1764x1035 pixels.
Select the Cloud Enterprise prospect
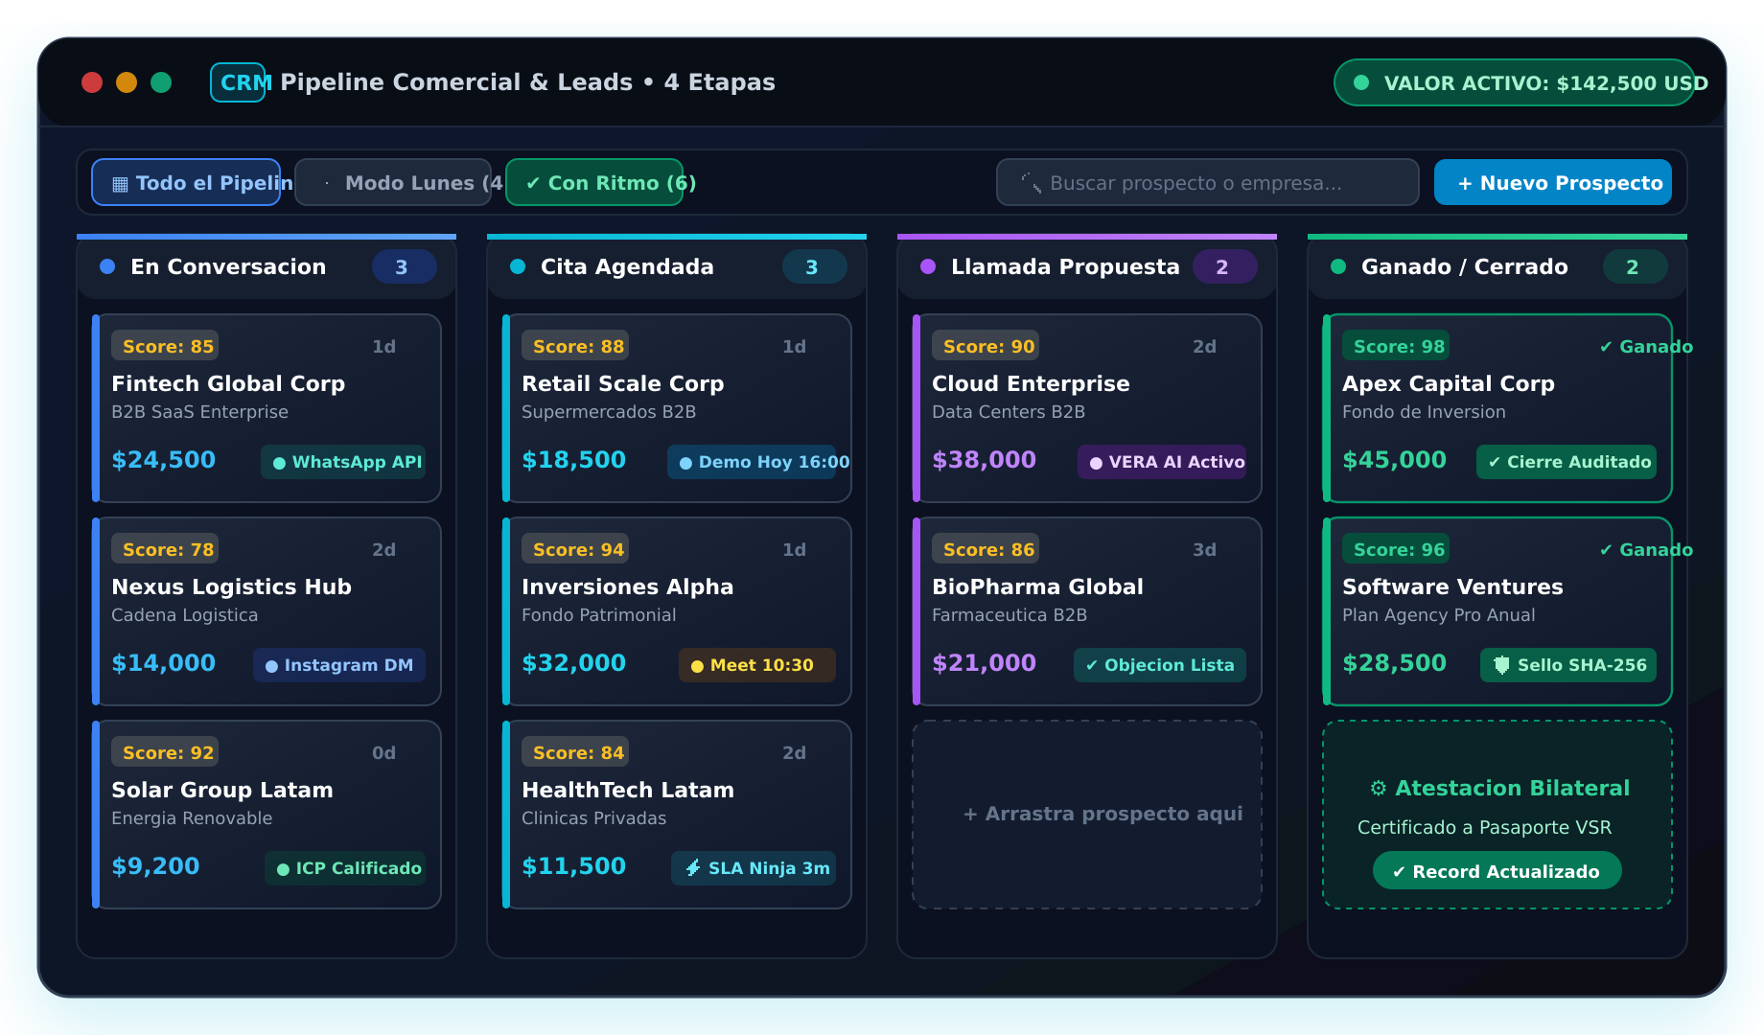point(1087,408)
